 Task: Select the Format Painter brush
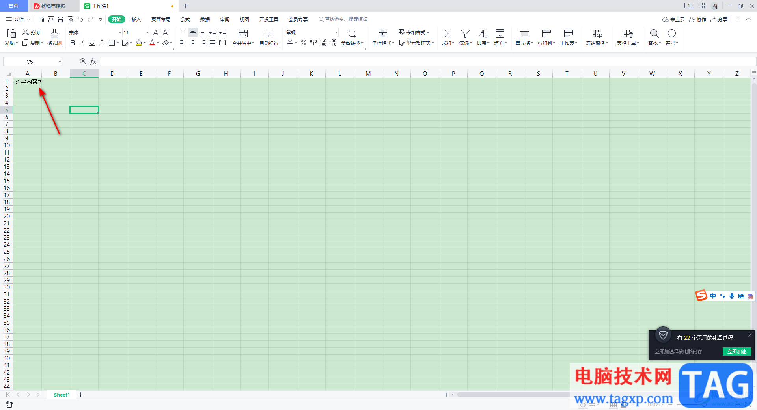tap(54, 33)
